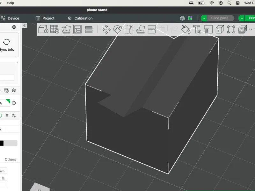The image size is (255, 191).
Task: Click the compare presets icon
Action: 14,116
